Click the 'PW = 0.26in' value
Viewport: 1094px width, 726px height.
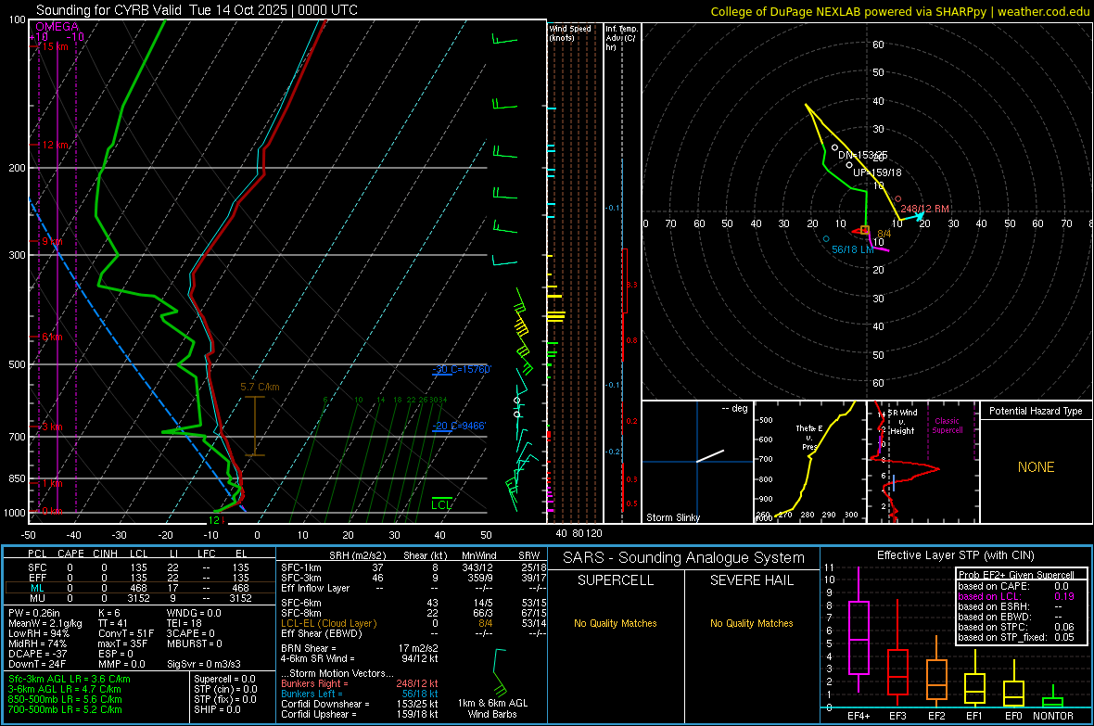tap(34, 613)
